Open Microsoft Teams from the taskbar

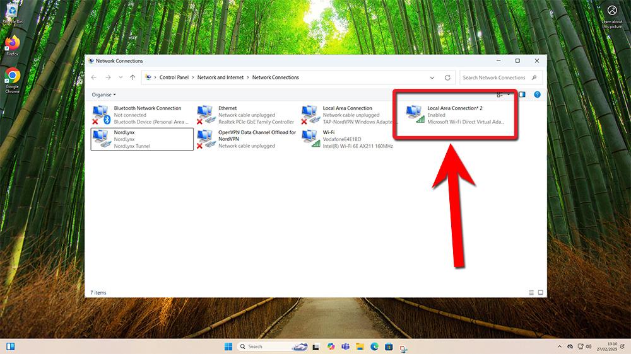pyautogui.click(x=345, y=346)
